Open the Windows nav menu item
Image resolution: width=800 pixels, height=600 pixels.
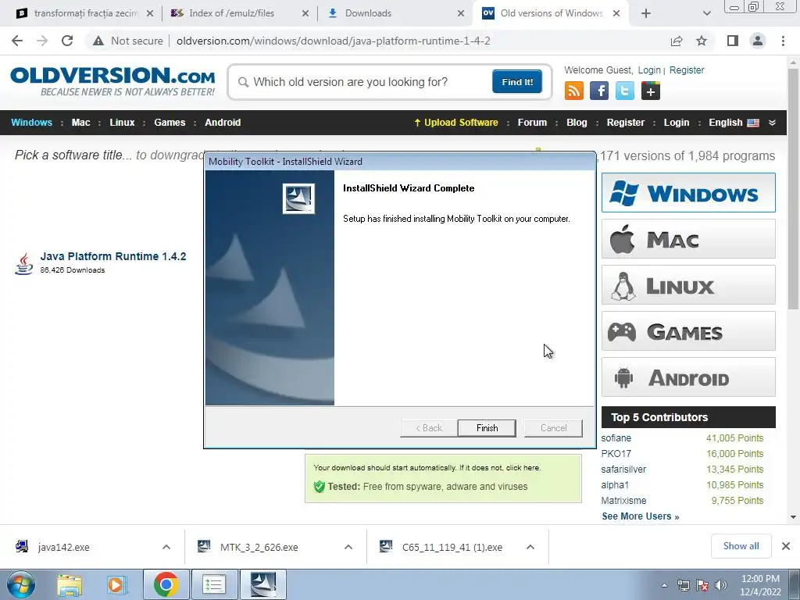pyautogui.click(x=31, y=123)
